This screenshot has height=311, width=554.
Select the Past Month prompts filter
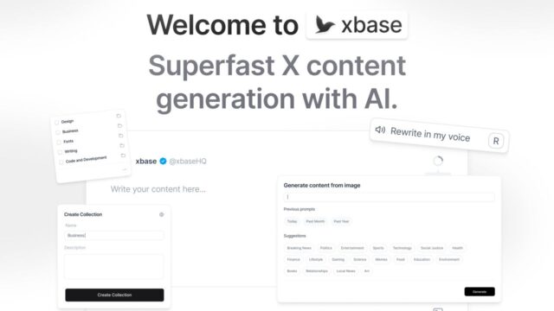pos(315,221)
